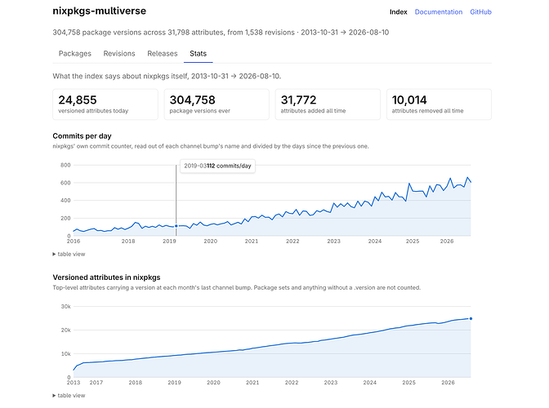
Task: Open the Documentation link
Action: click(x=439, y=12)
